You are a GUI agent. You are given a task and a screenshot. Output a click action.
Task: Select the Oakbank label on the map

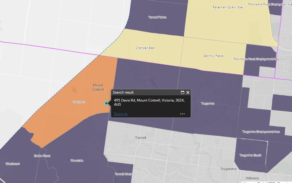(x=79, y=102)
